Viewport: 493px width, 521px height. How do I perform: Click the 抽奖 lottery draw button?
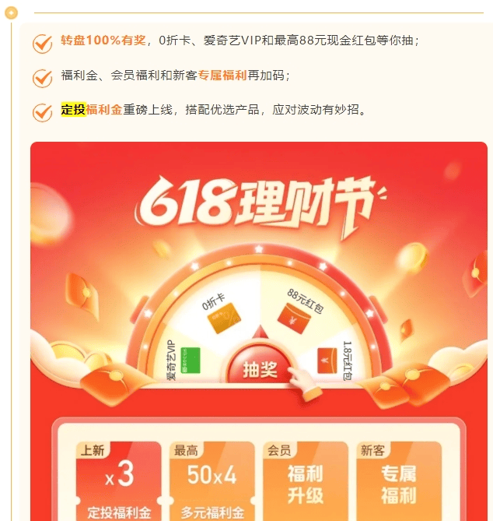point(260,367)
